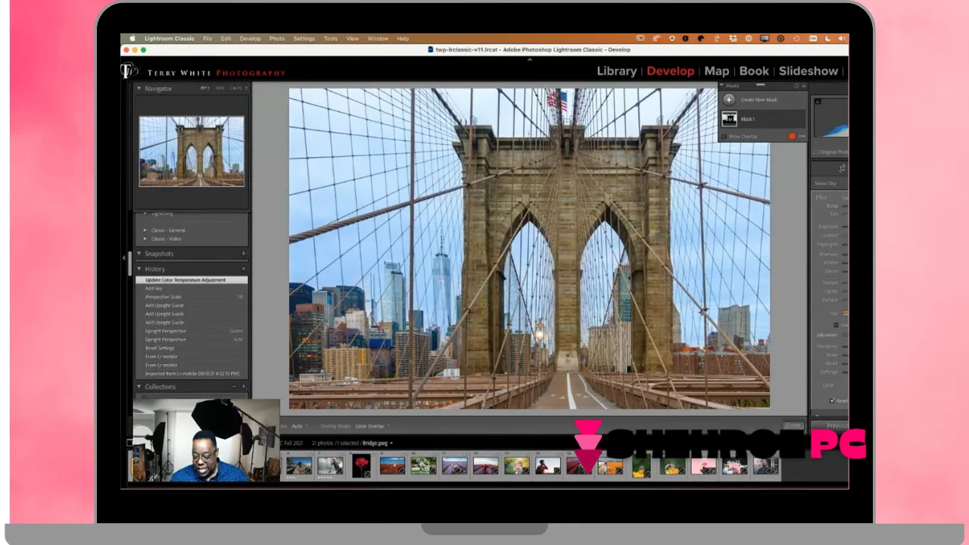The height and width of the screenshot is (545, 969).
Task: Select the 'Add Sky' history step
Action: tap(192, 288)
